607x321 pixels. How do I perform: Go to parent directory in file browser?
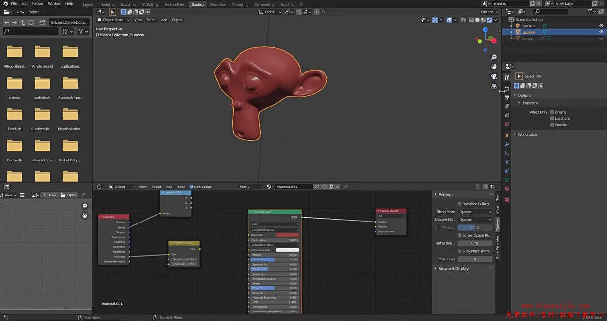point(23,22)
